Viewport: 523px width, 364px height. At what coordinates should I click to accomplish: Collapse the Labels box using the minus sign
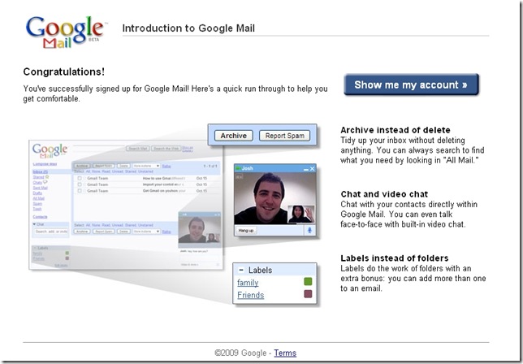pyautogui.click(x=241, y=270)
